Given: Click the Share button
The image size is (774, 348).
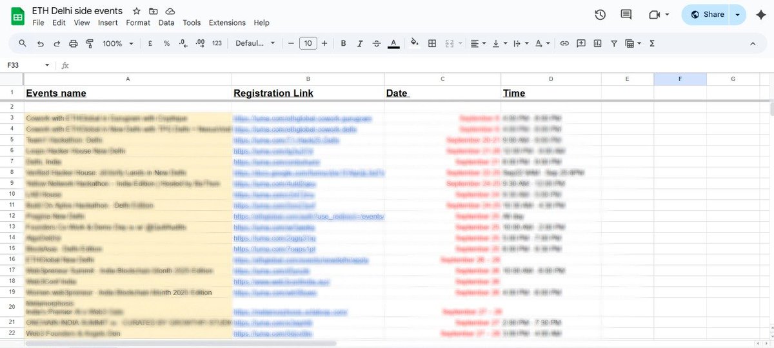Looking at the screenshot, I should [x=706, y=14].
